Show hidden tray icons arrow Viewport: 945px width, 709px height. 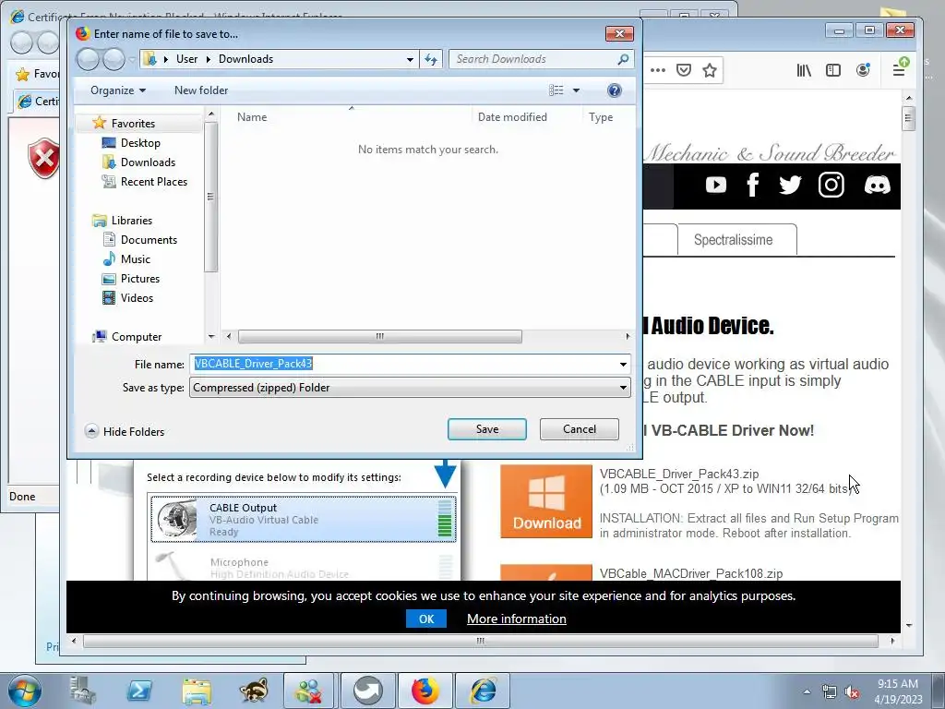point(807,692)
